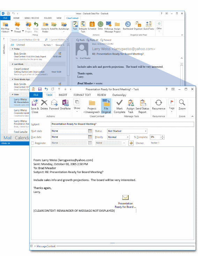Click Mark Complete checkmark icon

tap(120, 106)
